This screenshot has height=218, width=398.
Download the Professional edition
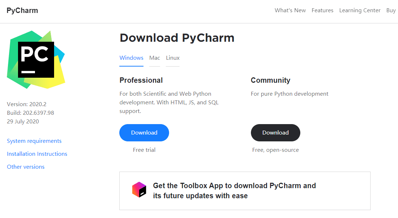click(144, 133)
